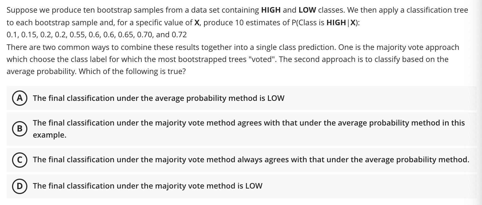
Task: Click the answer row about average probability being LOW
Action: point(158,98)
